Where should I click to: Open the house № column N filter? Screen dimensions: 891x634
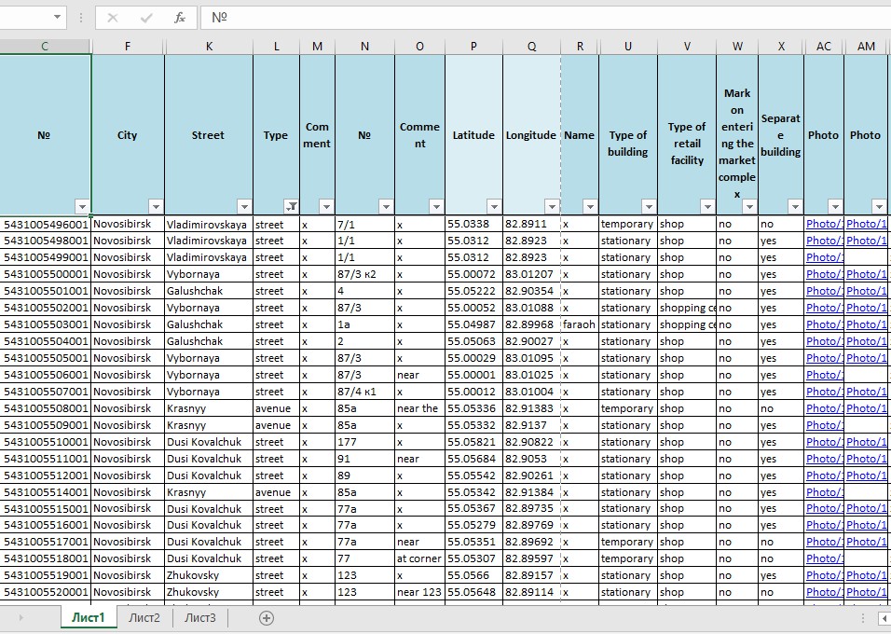[x=386, y=206]
